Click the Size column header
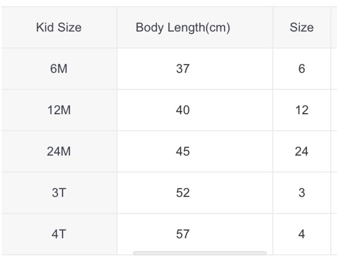This screenshot has height=261, width=337. coord(302,27)
